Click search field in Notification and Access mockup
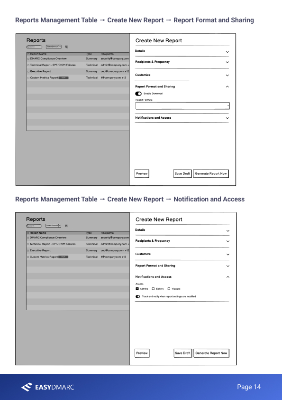This screenshot has height=400, width=282. click(34, 226)
